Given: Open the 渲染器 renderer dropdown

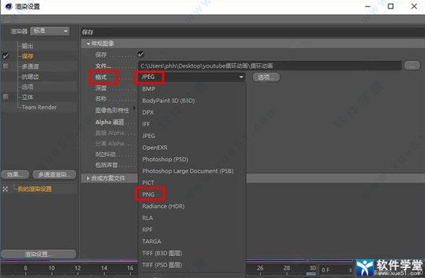Looking at the screenshot, I should coord(50,31).
